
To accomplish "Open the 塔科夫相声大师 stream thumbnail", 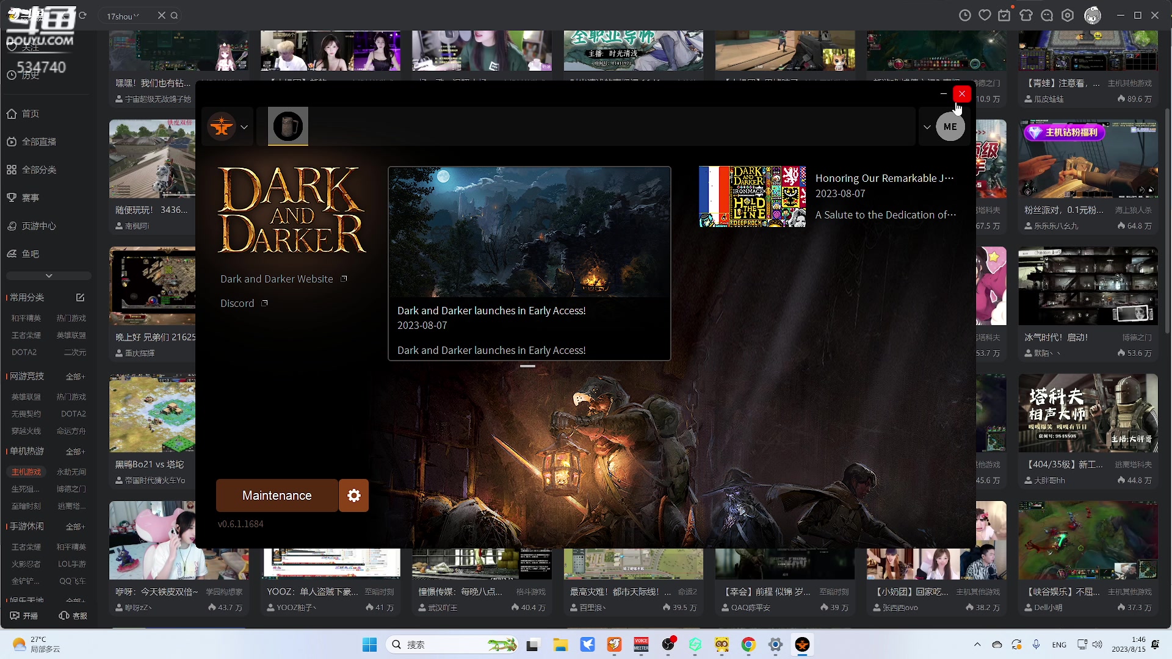I will point(1088,413).
